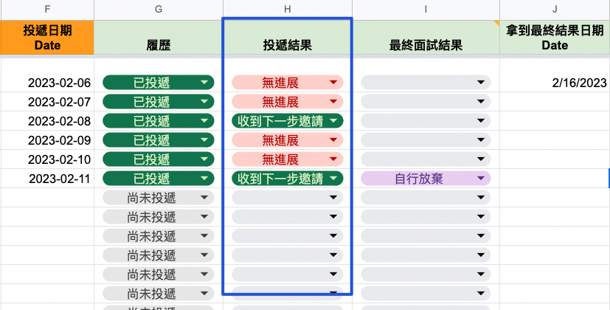
Task: Open 收到下一步邀請 dropdown in 2023-02-08 row
Action: (x=288, y=120)
